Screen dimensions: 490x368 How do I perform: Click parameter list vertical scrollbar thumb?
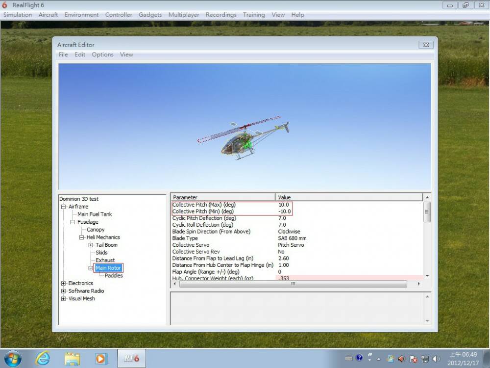pos(427,212)
